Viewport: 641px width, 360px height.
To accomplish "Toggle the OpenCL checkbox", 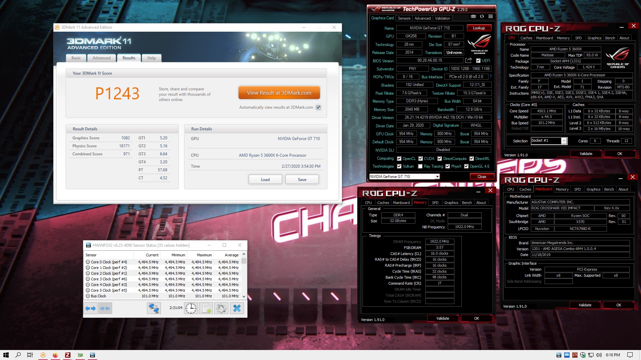I will [399, 159].
